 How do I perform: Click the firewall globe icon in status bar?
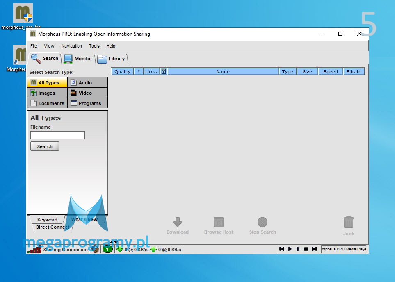click(x=95, y=250)
